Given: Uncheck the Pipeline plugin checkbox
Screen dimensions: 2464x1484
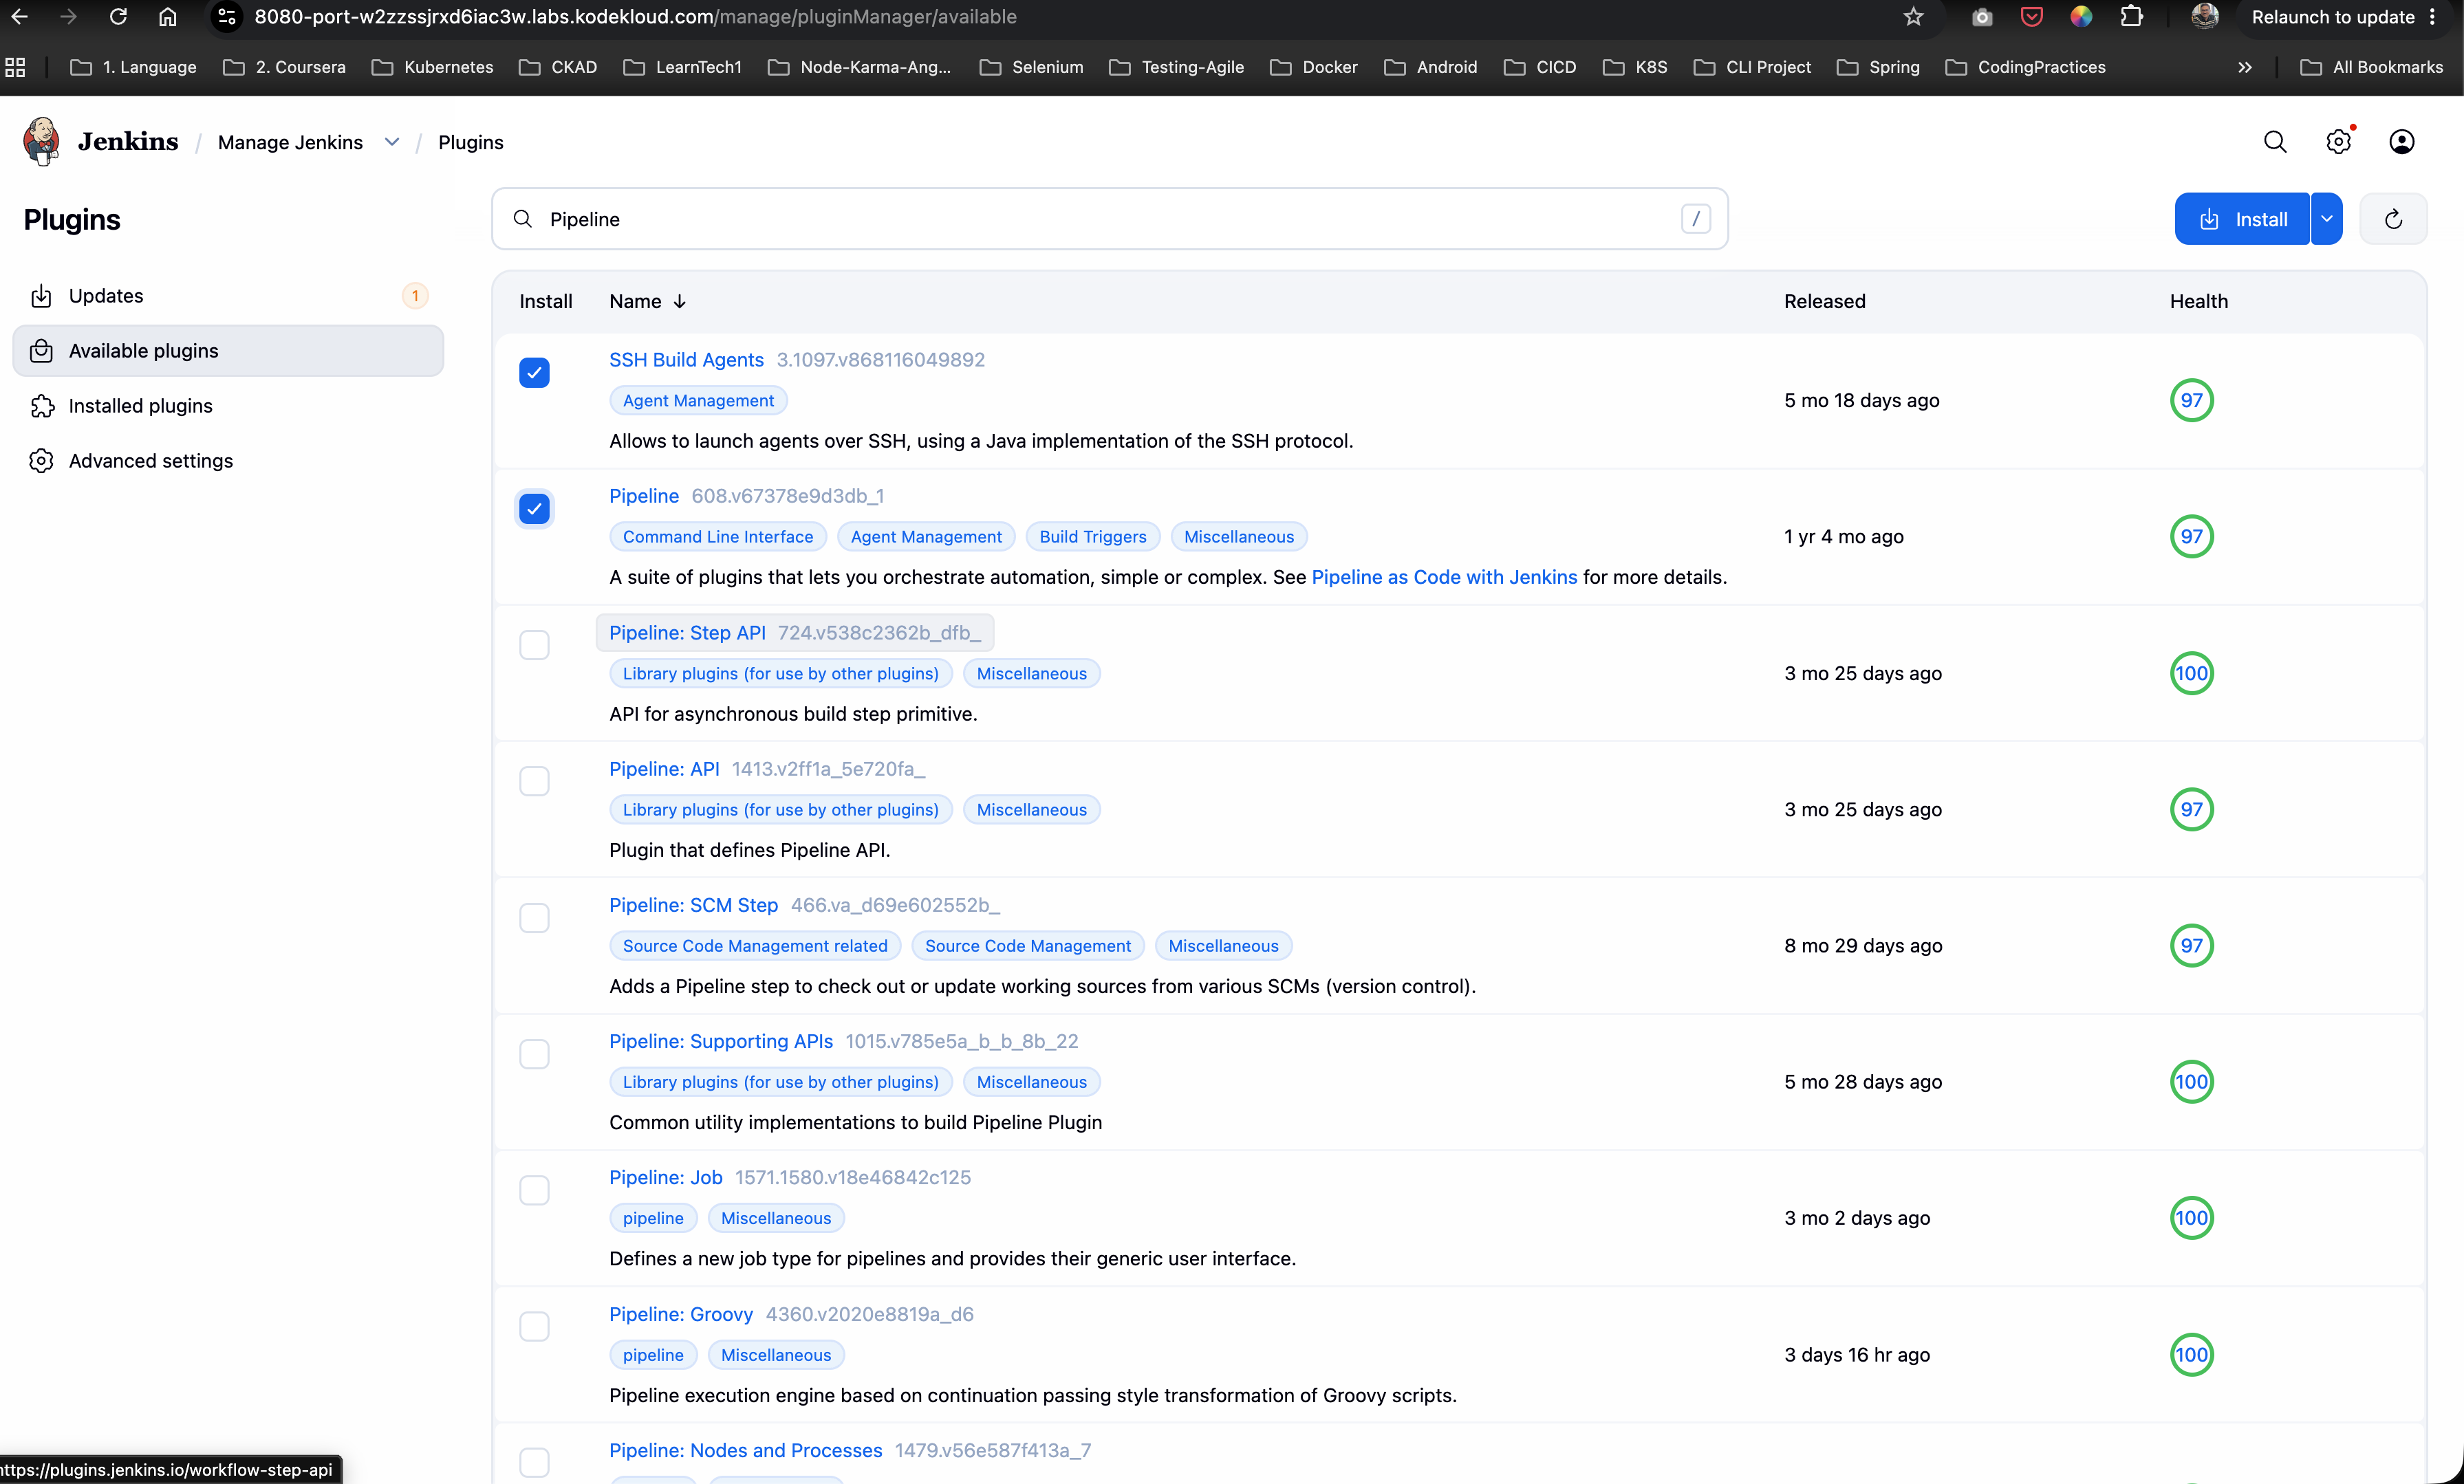Looking at the screenshot, I should pos(534,509).
